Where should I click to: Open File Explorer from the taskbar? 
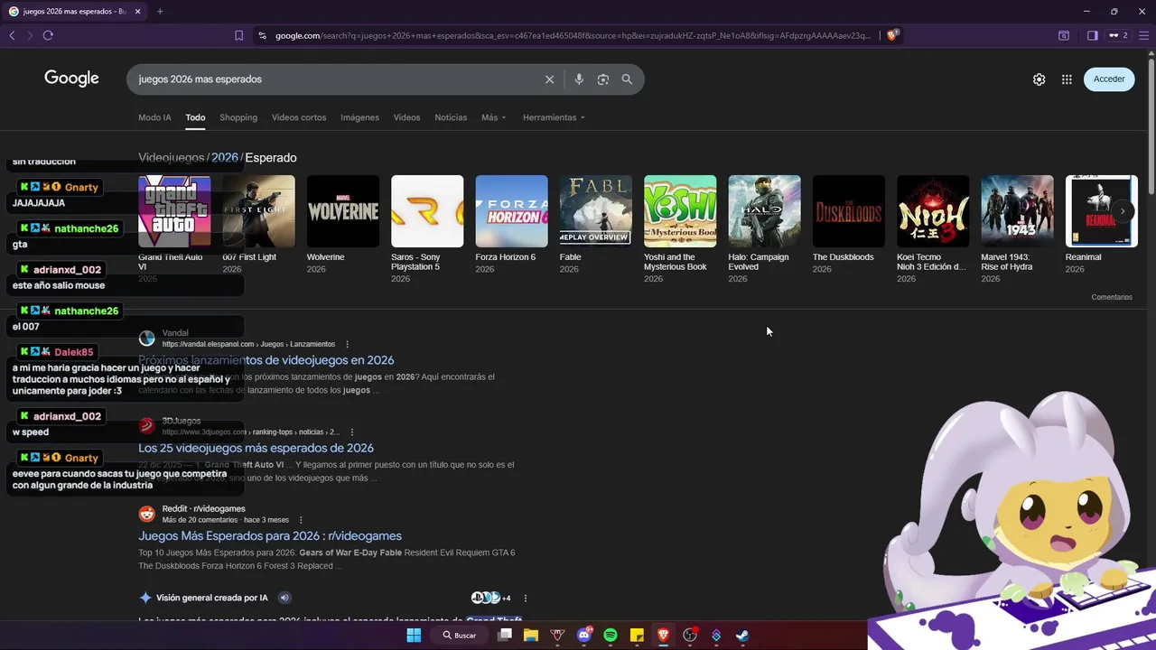(531, 636)
